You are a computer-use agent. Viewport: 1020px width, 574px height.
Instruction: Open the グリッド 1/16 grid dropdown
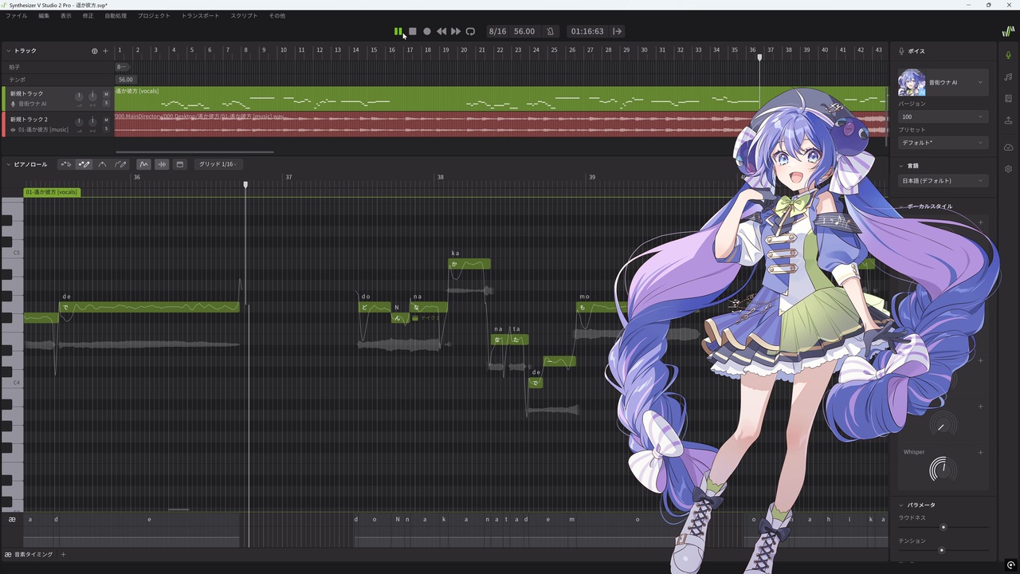point(218,164)
